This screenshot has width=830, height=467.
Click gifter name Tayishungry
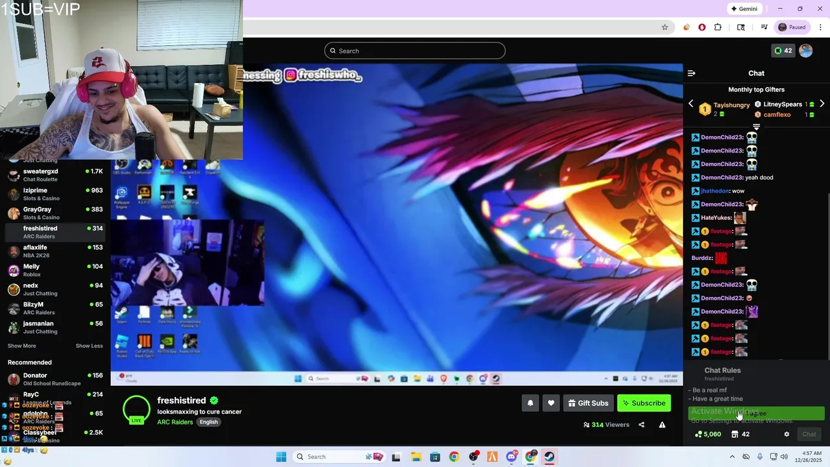[731, 105]
